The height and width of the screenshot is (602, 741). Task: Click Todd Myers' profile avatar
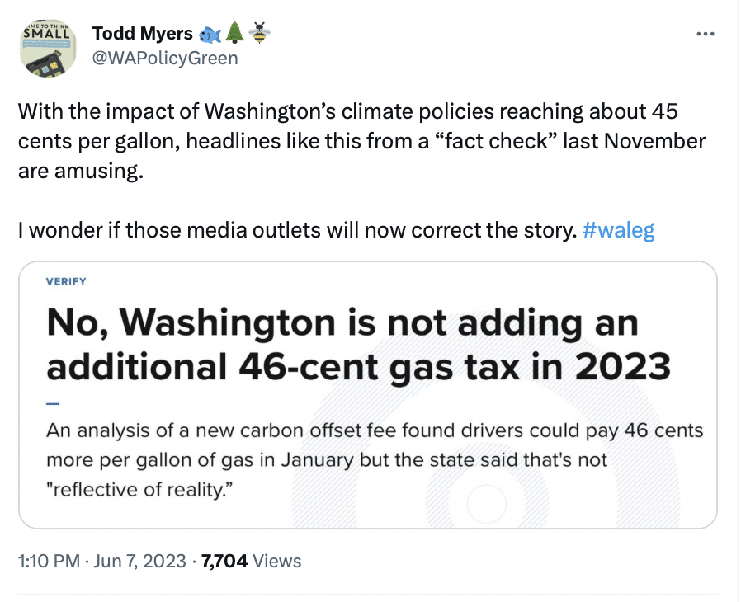[x=48, y=49]
